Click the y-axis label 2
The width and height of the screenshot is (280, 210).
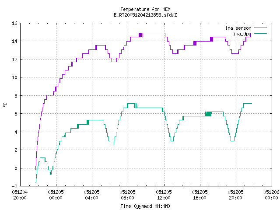(x=16, y=150)
